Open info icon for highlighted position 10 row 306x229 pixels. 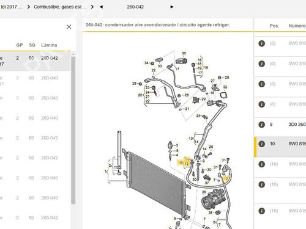[262, 144]
